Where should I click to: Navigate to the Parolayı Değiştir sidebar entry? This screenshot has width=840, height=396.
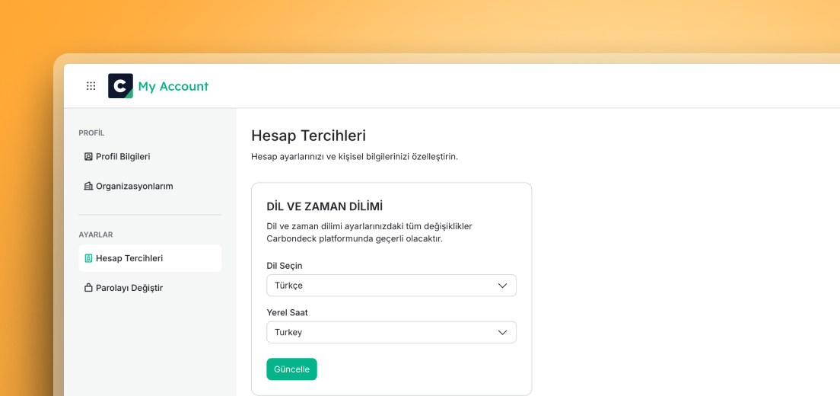(150, 288)
